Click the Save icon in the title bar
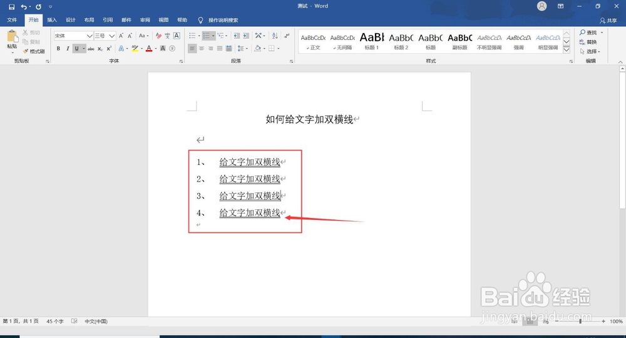 11,7
